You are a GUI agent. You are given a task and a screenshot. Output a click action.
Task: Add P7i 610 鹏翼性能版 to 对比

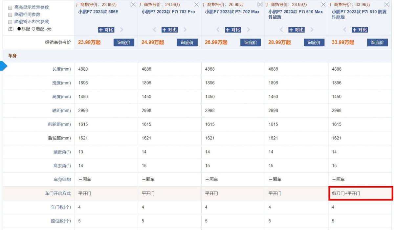tap(360, 30)
